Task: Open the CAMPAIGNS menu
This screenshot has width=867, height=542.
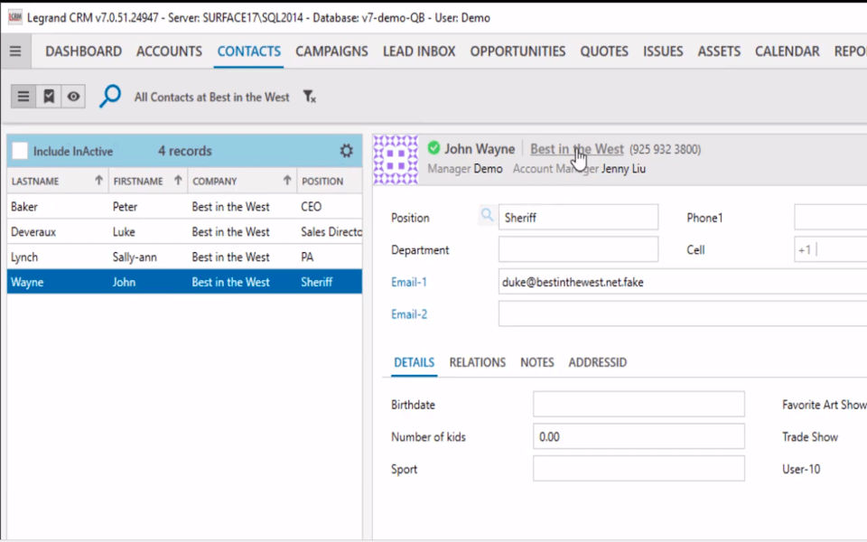Action: coord(331,51)
